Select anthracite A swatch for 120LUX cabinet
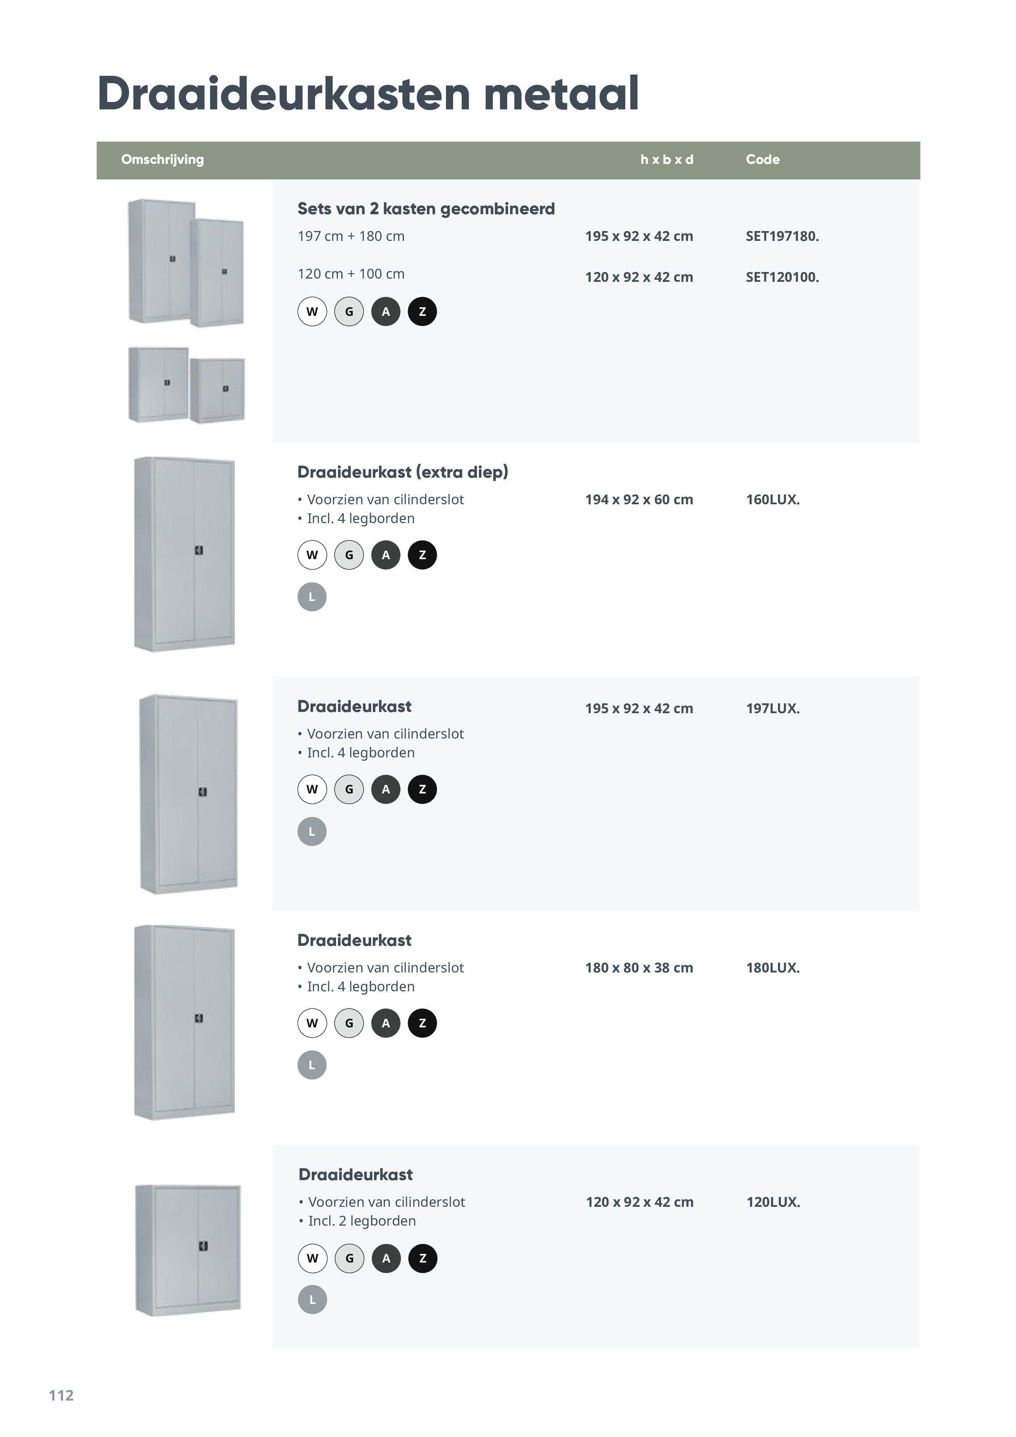 [386, 1258]
